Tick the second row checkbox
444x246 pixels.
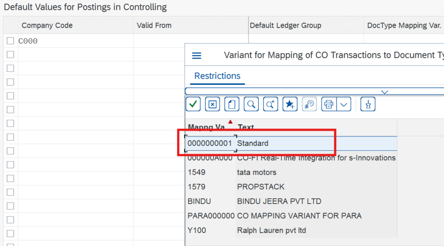[10, 55]
